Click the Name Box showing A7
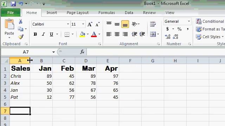The image size is (225, 126). pyautogui.click(x=26, y=52)
